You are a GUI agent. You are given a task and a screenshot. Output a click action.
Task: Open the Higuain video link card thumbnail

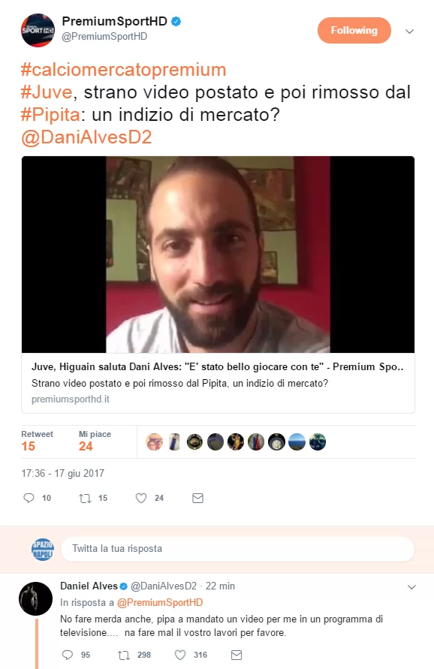pos(218,255)
